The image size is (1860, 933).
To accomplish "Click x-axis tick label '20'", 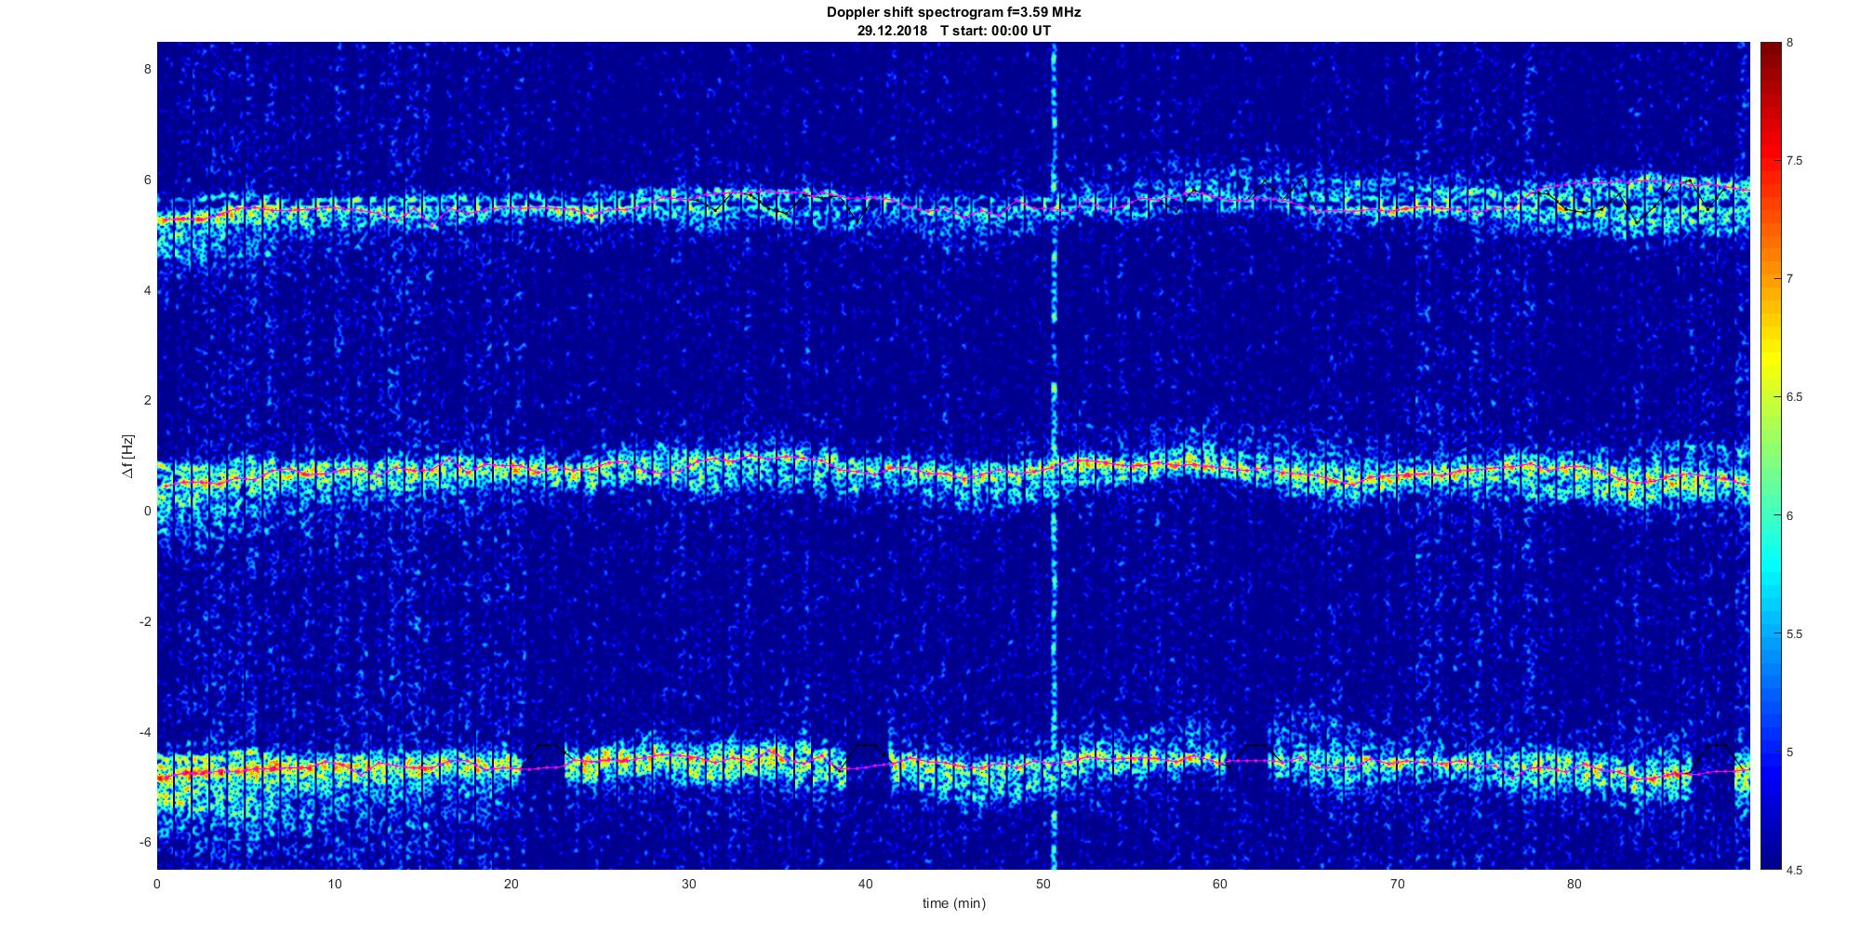I will (511, 884).
